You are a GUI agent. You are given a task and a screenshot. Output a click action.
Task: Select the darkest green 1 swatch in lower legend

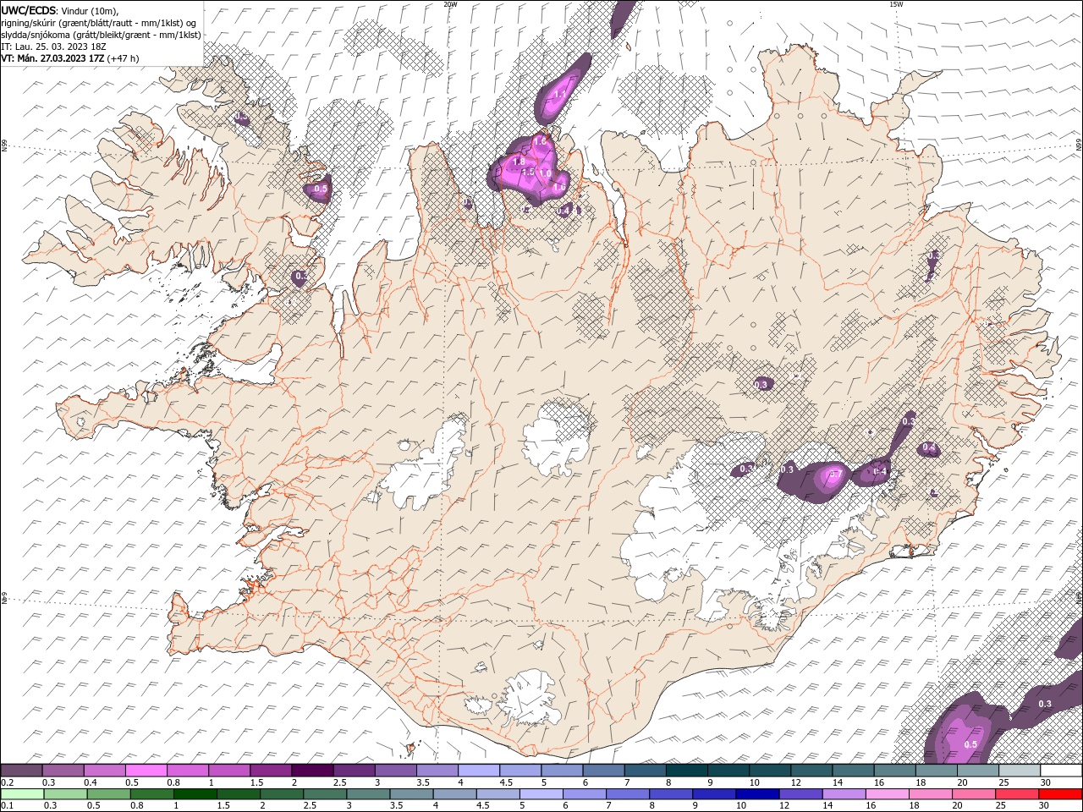point(195,794)
